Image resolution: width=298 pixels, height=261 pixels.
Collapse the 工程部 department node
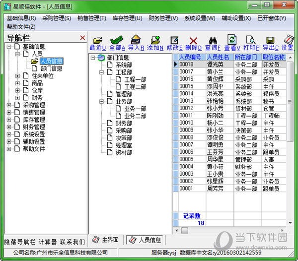coord(102,72)
